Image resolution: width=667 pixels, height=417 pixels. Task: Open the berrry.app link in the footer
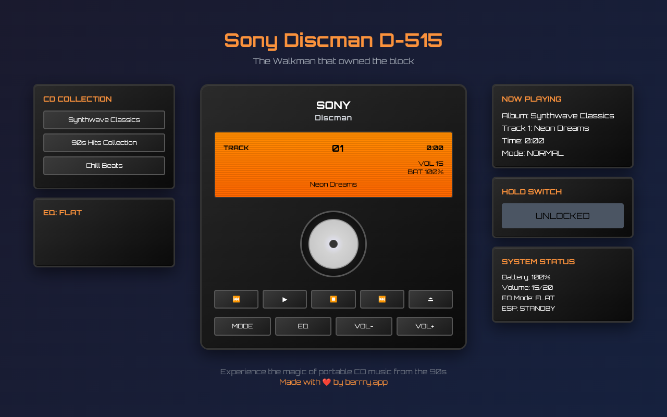click(x=368, y=382)
